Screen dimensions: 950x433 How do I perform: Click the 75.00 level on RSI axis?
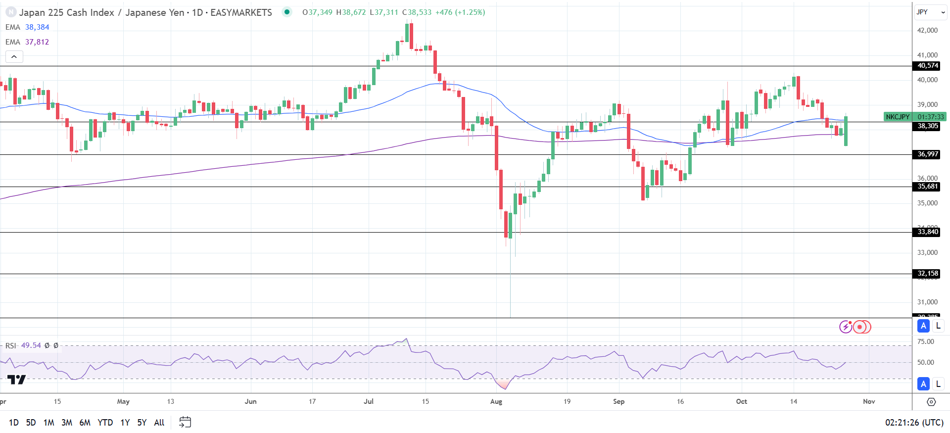pos(925,341)
